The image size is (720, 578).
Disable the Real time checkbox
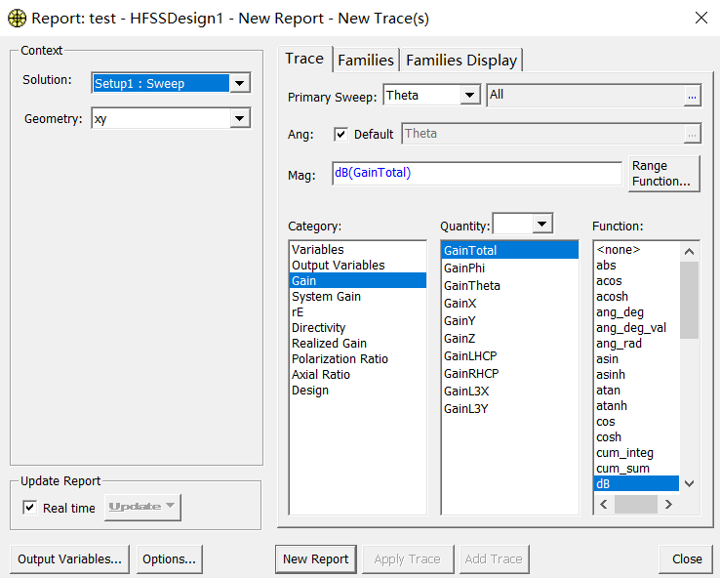[x=30, y=508]
